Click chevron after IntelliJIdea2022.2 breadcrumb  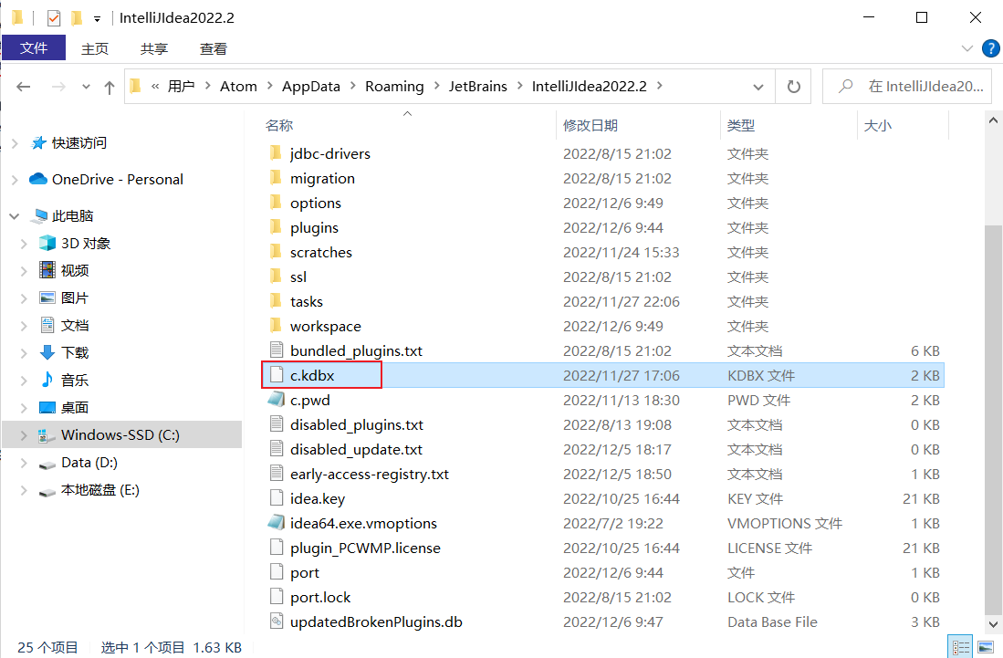660,86
